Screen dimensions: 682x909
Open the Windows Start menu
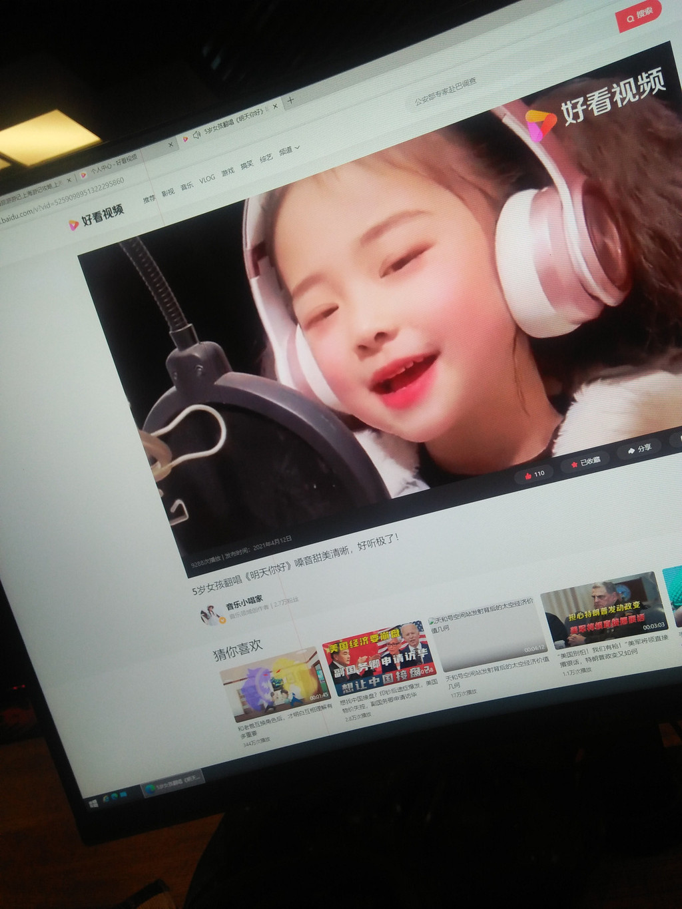pyautogui.click(x=93, y=803)
